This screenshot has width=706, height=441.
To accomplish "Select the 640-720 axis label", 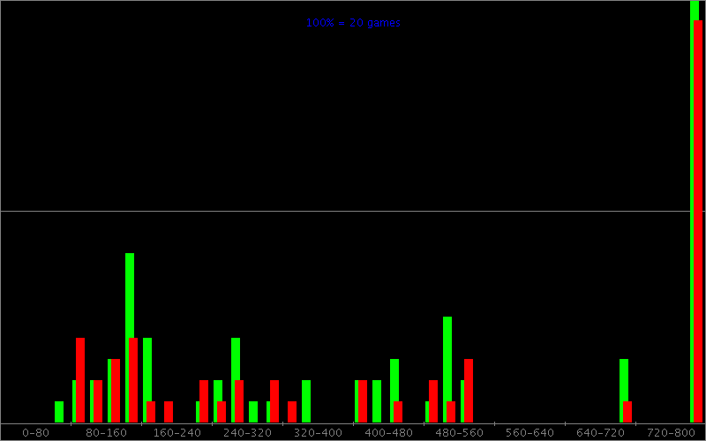I will 600,433.
